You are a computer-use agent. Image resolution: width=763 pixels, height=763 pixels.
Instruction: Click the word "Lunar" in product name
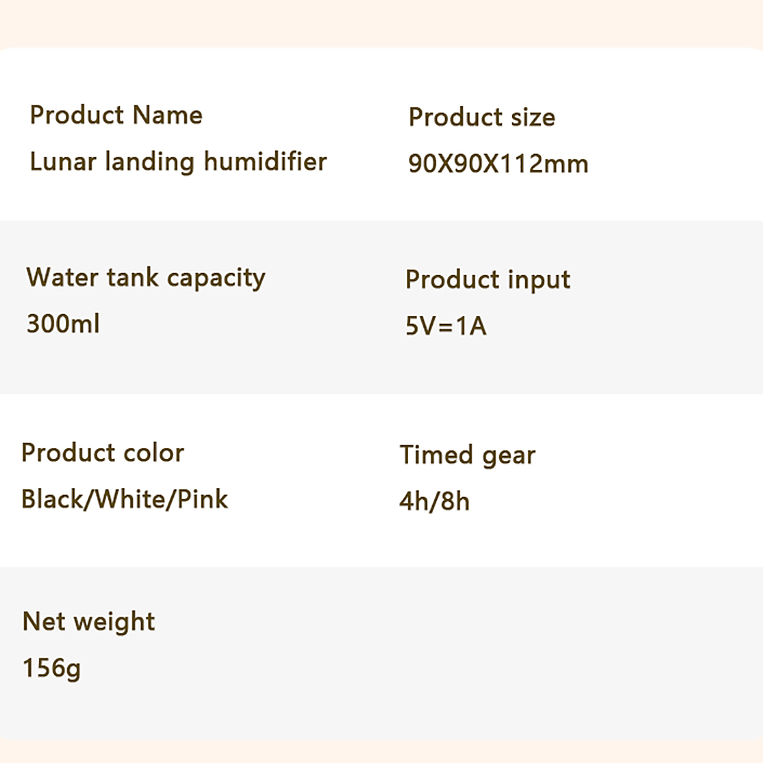tap(63, 162)
